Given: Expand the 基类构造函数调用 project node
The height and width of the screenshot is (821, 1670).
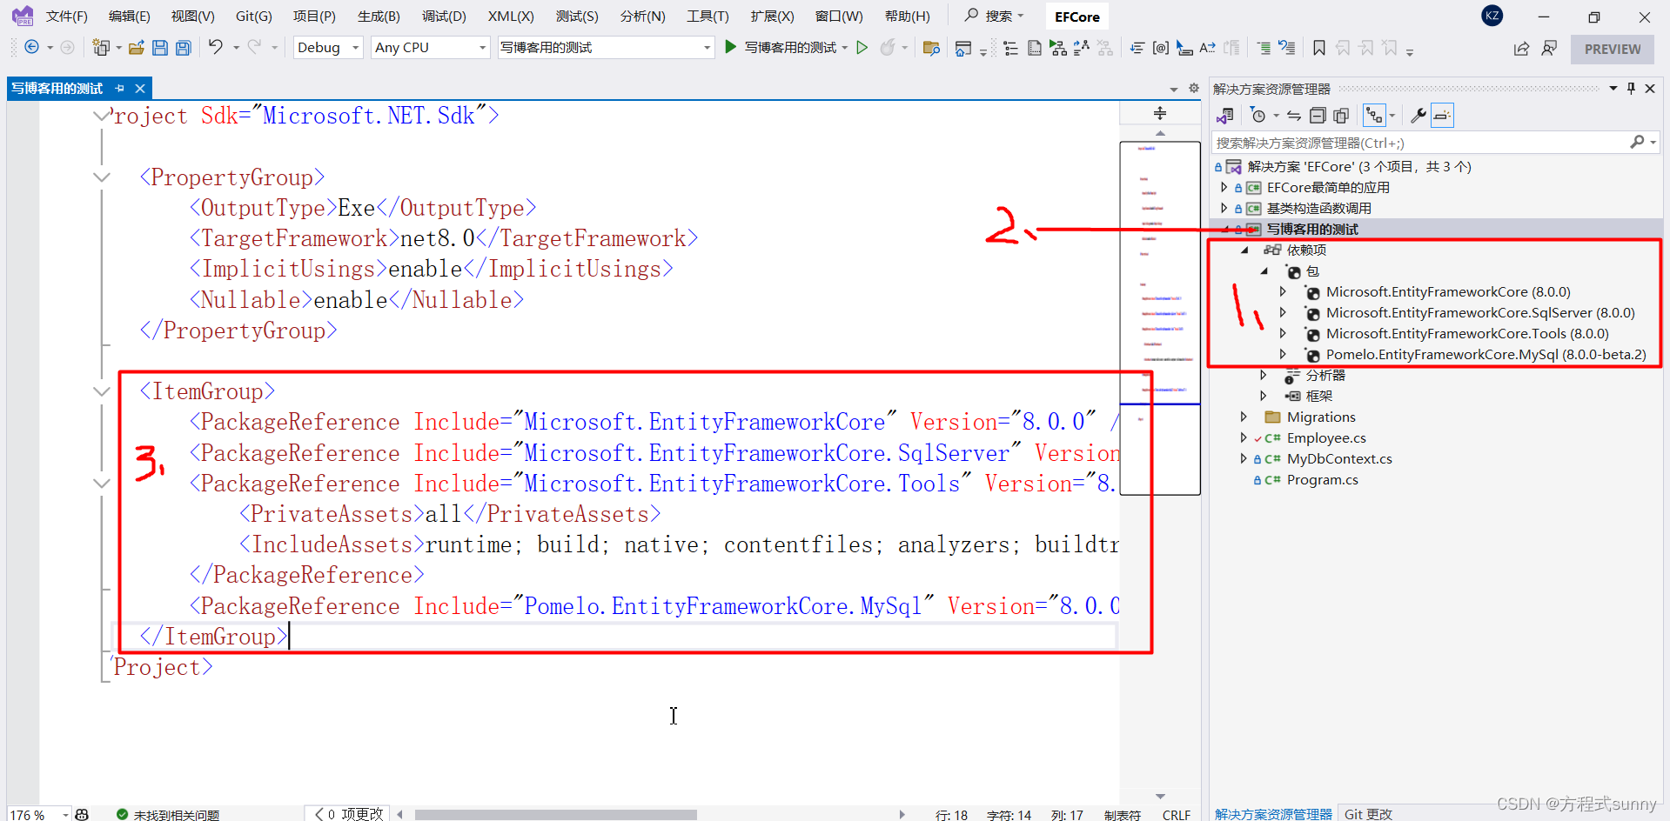Looking at the screenshot, I should point(1224,208).
